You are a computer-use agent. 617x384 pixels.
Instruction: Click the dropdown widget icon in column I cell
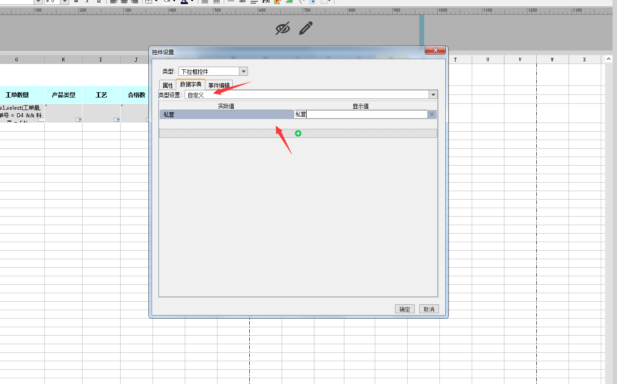click(x=117, y=119)
